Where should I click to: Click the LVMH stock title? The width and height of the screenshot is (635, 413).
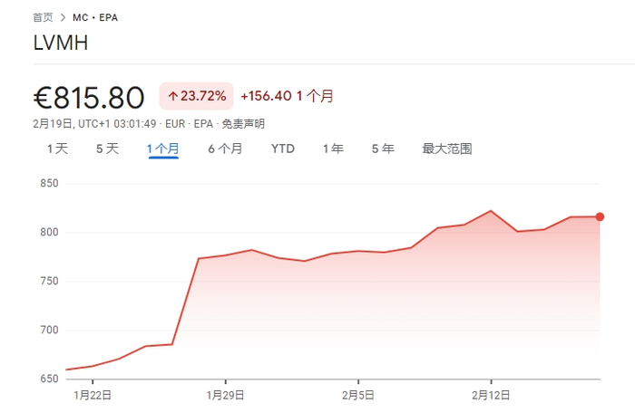click(61, 43)
